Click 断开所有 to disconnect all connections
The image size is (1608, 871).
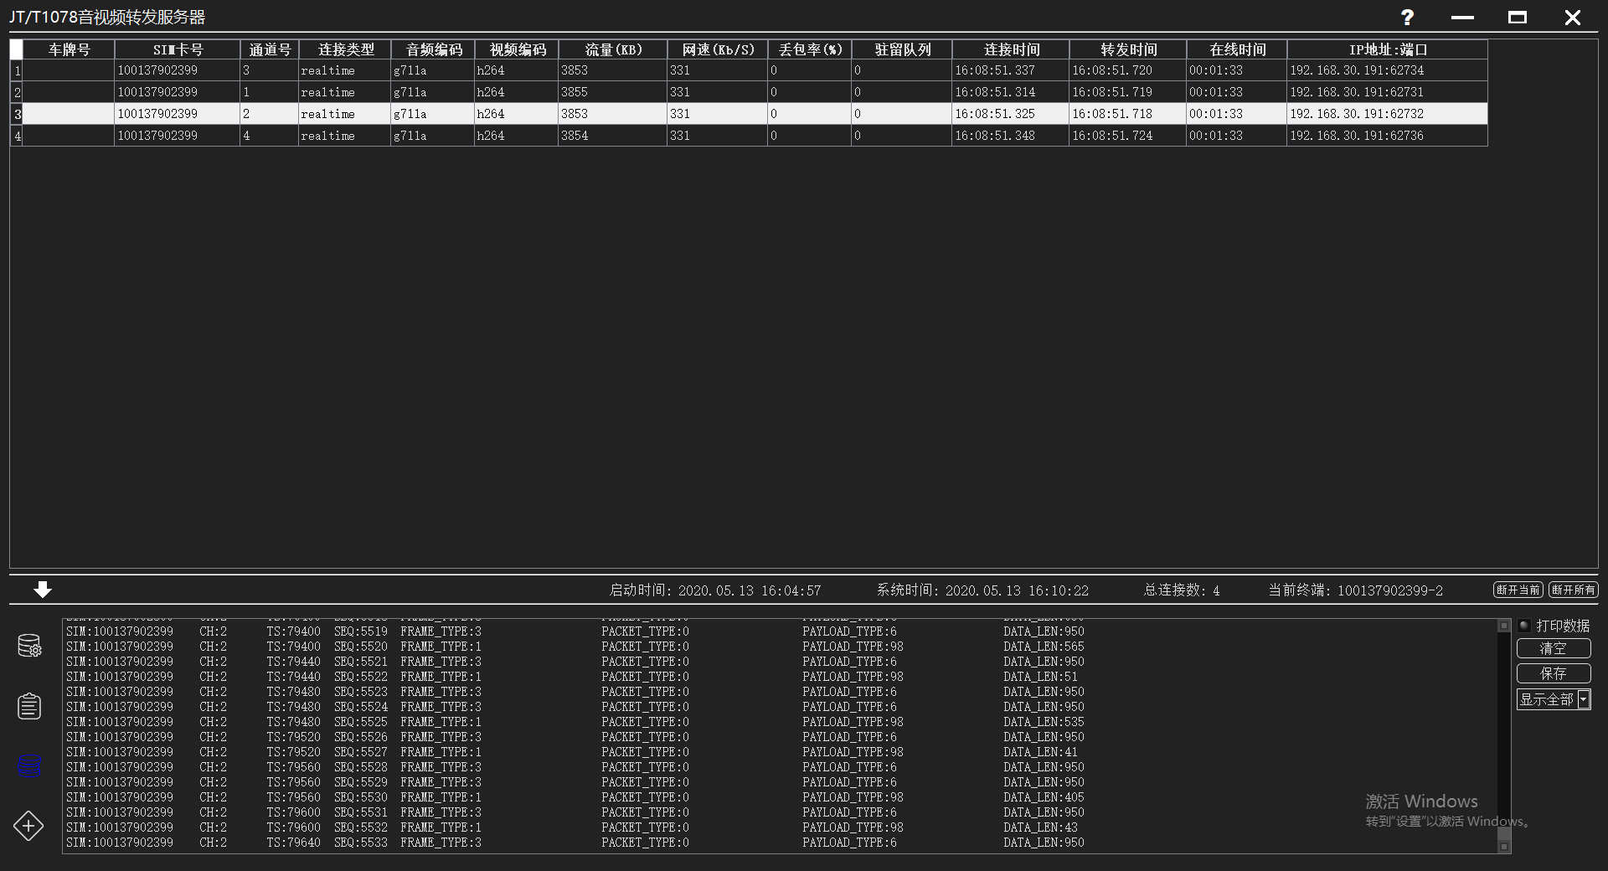click(1573, 590)
